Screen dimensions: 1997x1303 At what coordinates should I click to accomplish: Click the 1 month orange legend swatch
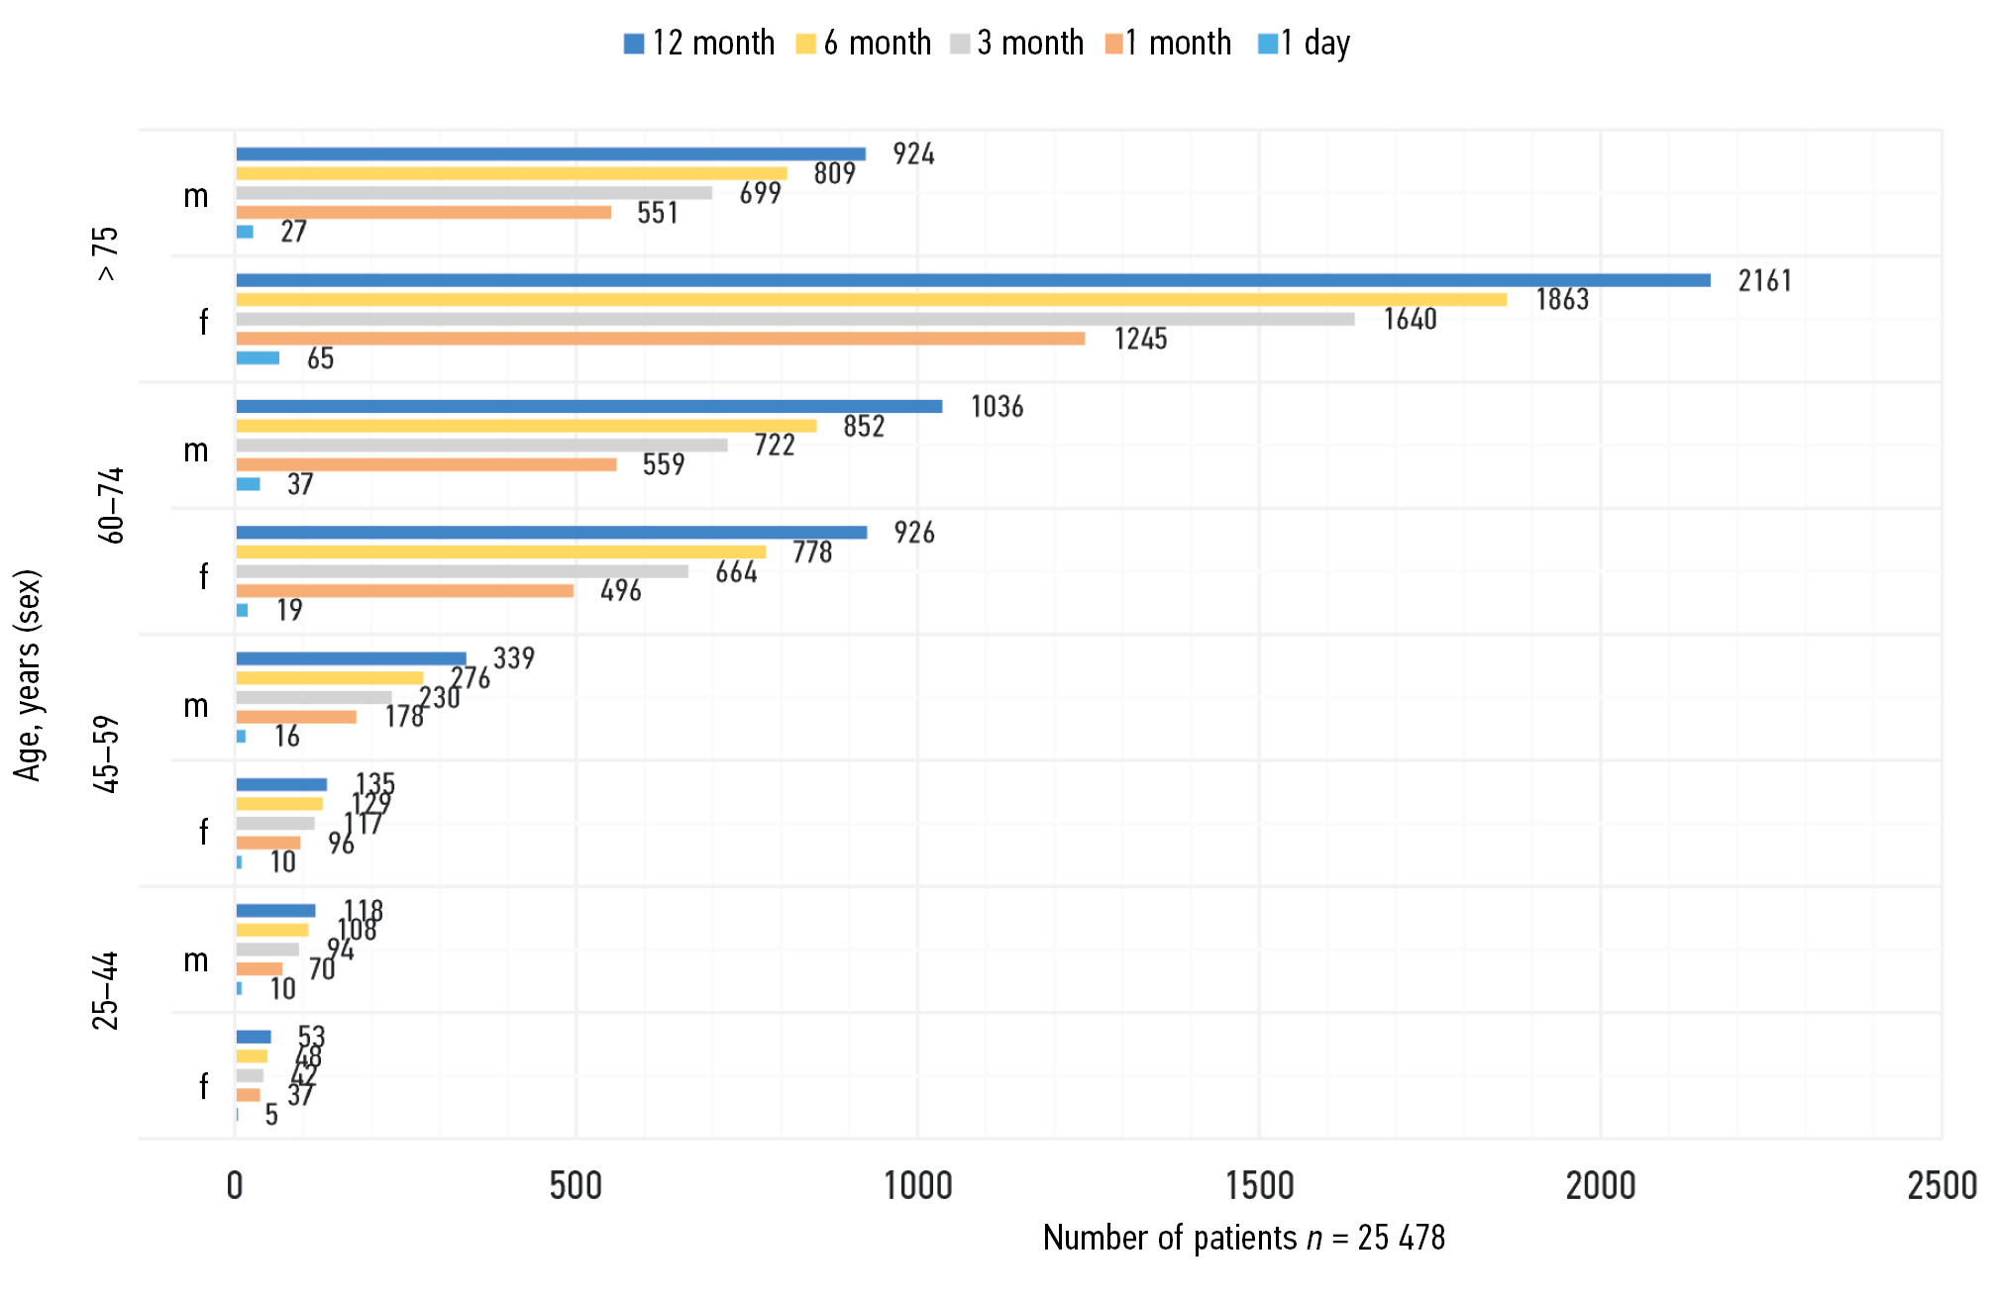coord(1114,45)
